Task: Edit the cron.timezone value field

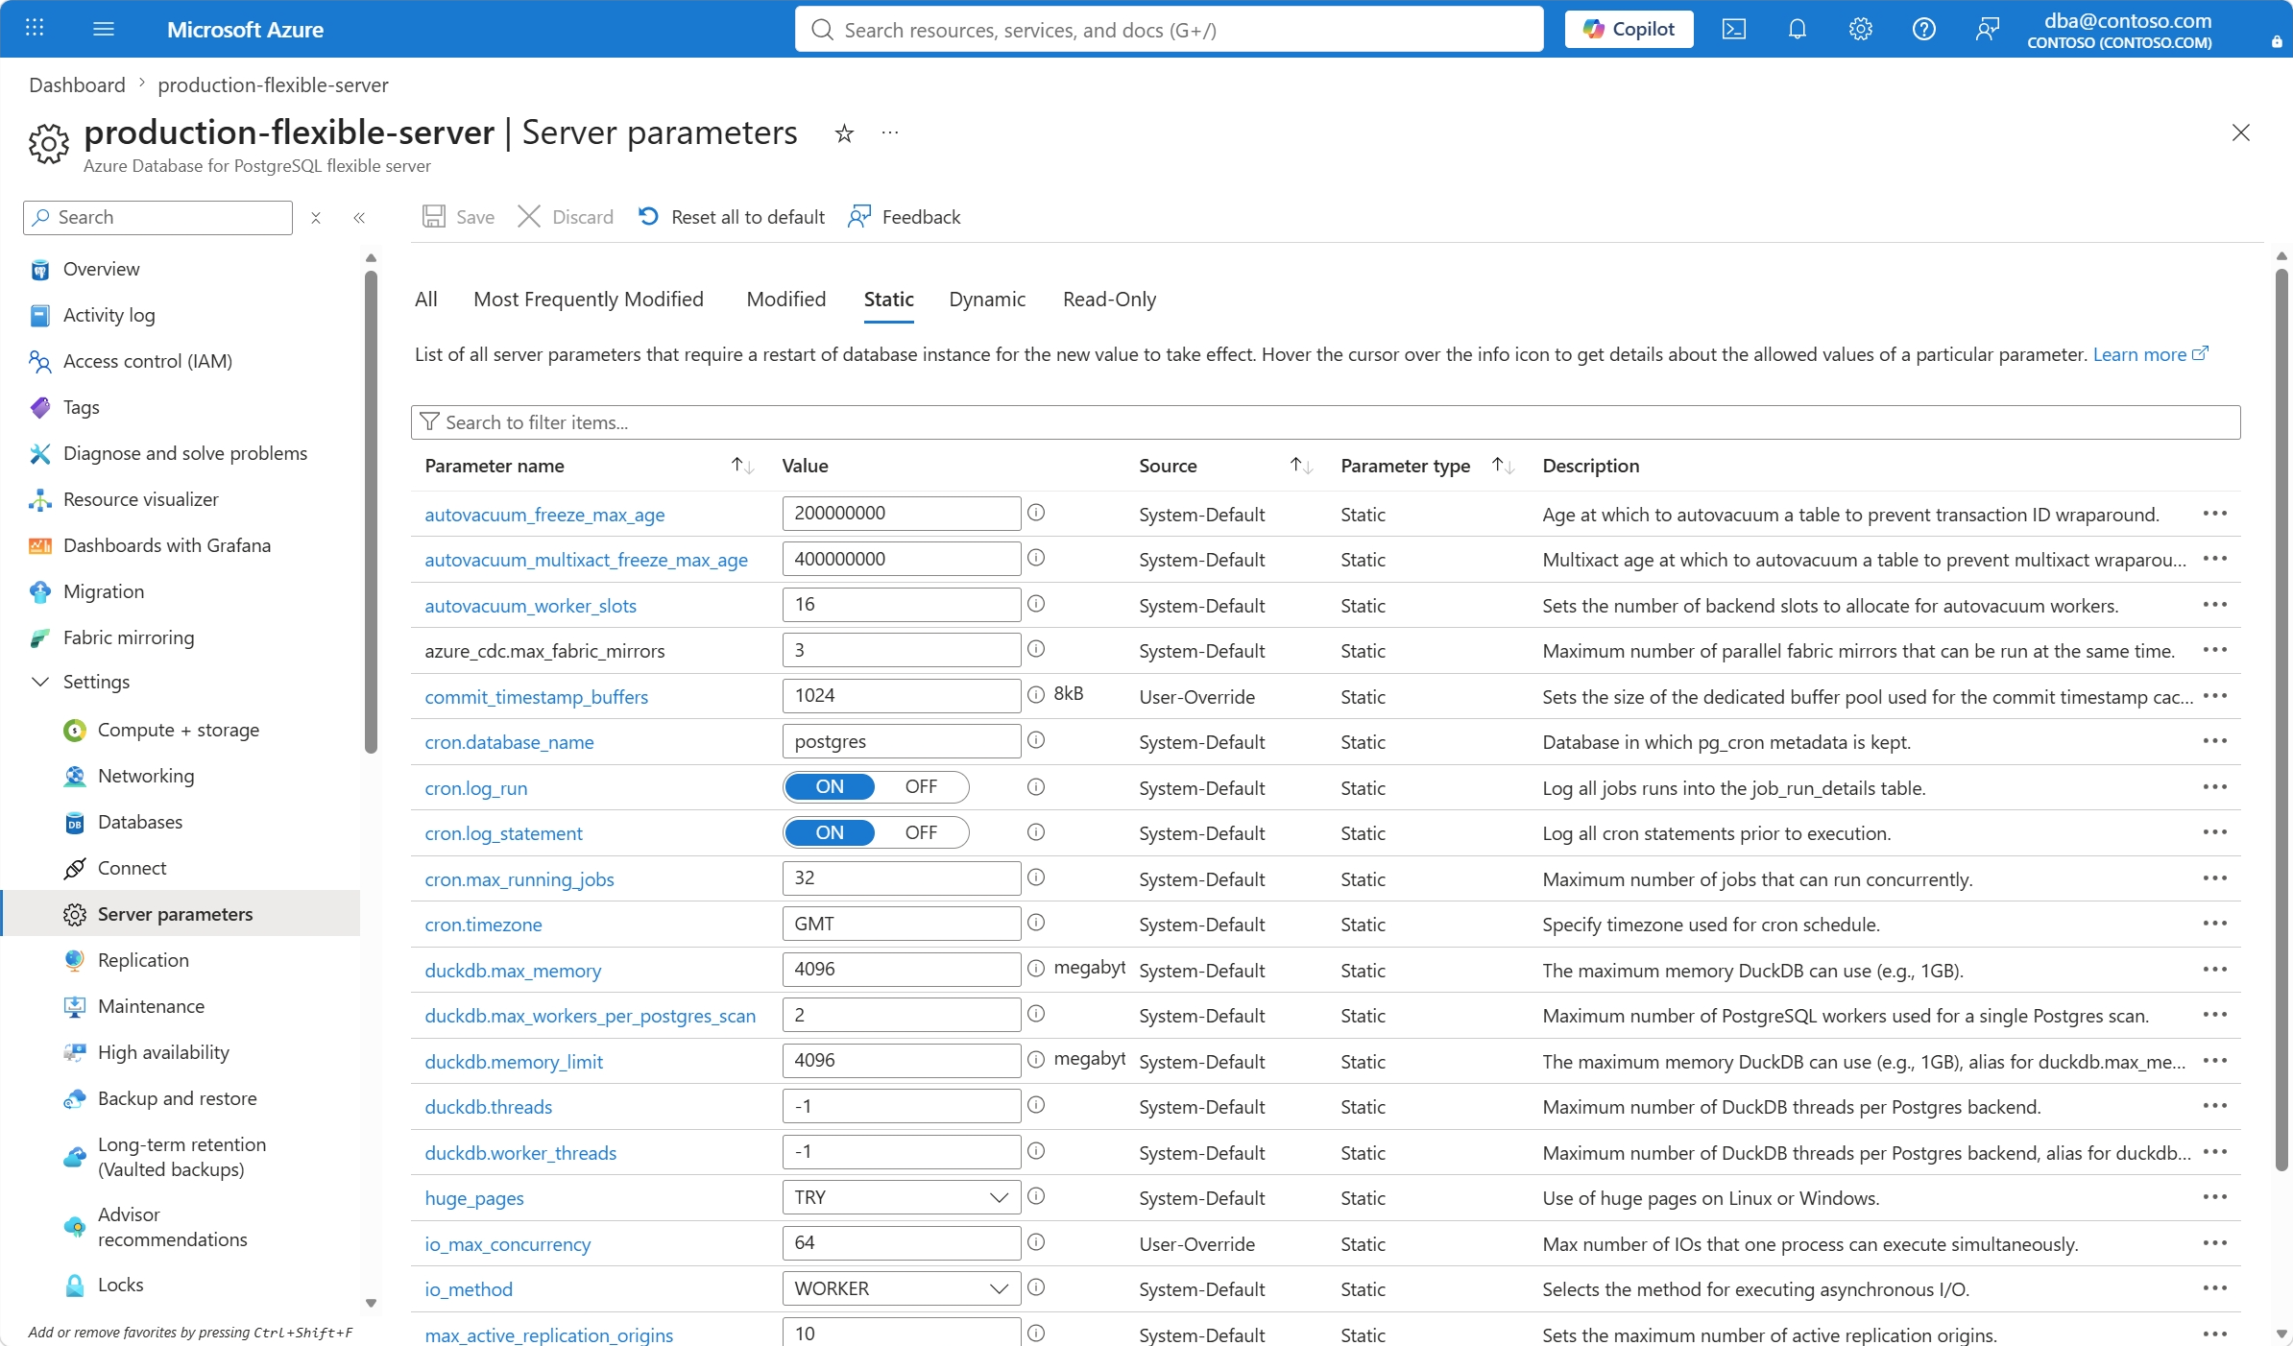Action: click(902, 924)
